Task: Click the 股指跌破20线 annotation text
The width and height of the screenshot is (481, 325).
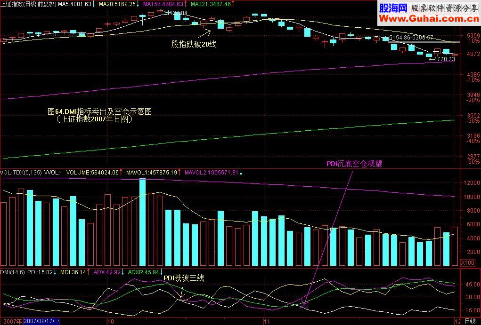Action: (x=194, y=43)
